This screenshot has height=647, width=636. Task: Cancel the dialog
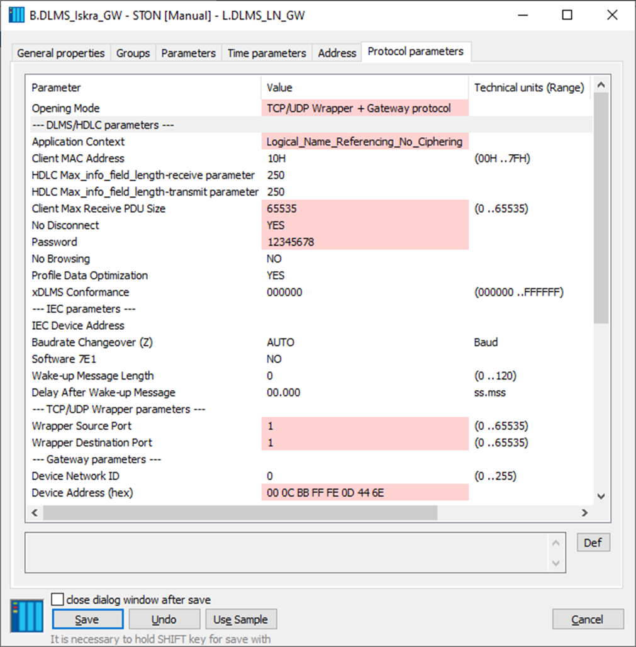(x=588, y=619)
